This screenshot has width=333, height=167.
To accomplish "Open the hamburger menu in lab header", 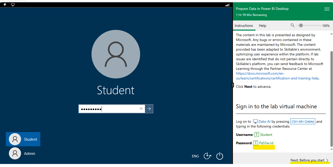I will (327, 9).
